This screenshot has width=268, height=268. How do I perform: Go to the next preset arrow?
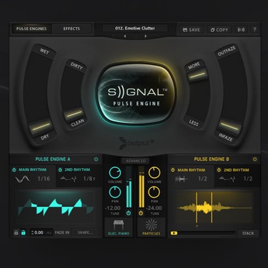(145, 36)
